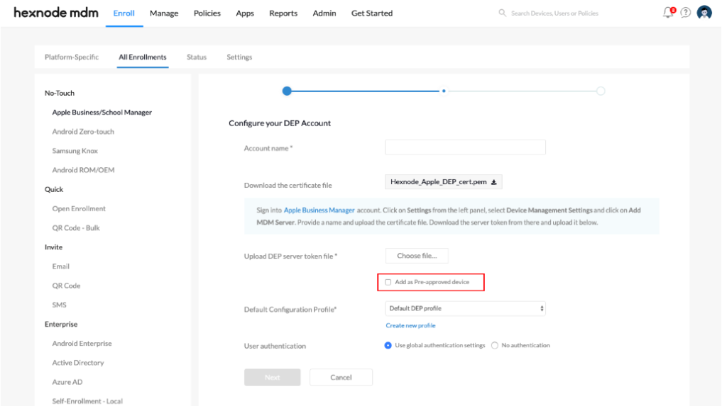Image resolution: width=722 pixels, height=406 pixels.
Task: Select QR Code under Invite in sidebar
Action: 66,286
